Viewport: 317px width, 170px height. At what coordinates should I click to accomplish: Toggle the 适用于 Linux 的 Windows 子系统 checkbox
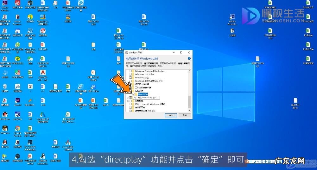pos(130,104)
